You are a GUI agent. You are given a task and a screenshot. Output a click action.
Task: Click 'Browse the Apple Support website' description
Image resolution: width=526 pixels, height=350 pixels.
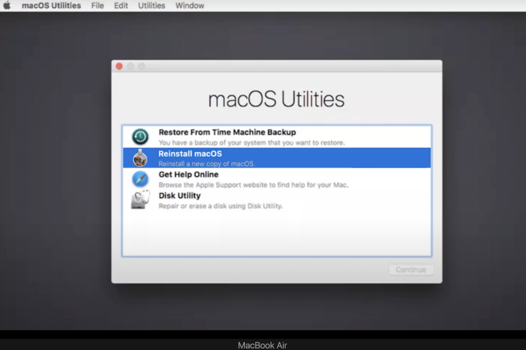pyautogui.click(x=254, y=184)
